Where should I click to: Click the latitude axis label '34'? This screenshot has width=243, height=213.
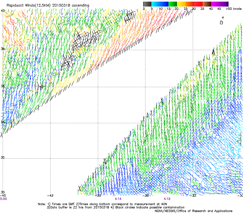click(3, 122)
